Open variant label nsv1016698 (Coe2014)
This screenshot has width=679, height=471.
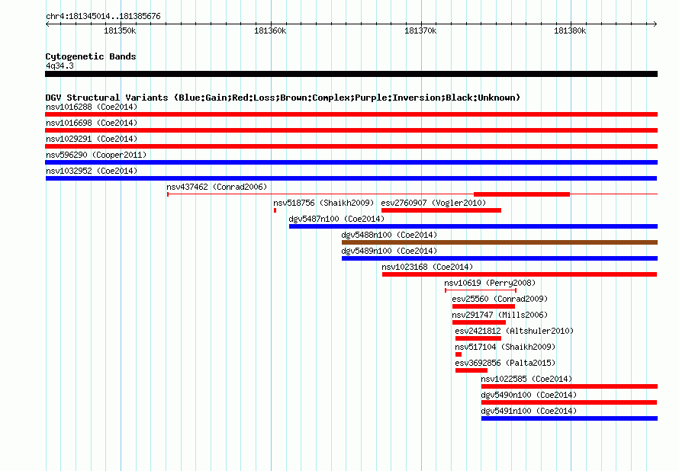(x=92, y=123)
